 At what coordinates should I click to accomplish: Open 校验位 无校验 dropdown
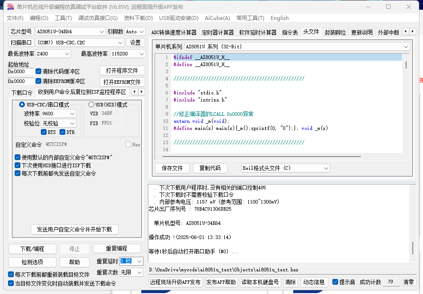pos(59,123)
